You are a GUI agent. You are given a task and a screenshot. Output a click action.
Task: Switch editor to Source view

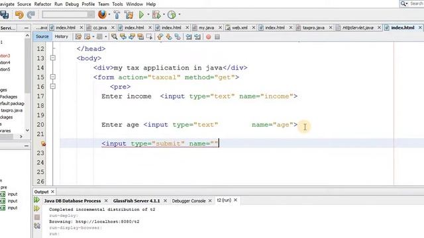(x=42, y=36)
